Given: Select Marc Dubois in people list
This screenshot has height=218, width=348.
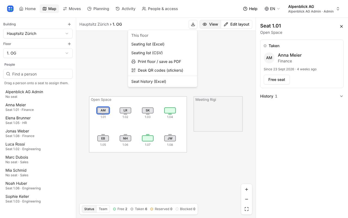Looking at the screenshot, I should pyautogui.click(x=38, y=159).
